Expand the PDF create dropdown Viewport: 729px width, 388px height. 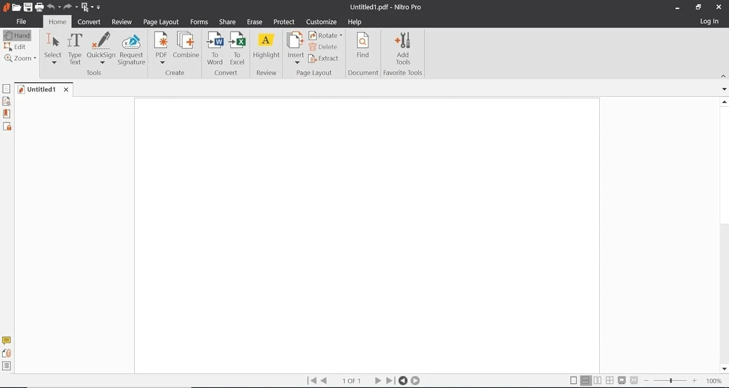(x=162, y=63)
